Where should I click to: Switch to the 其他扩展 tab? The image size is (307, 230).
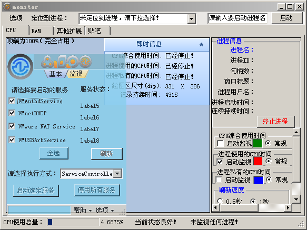69,31
